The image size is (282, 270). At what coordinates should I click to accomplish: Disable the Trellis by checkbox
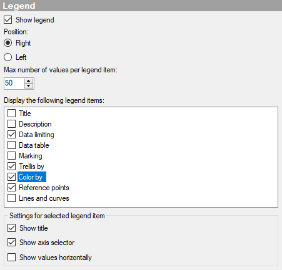coord(11,166)
